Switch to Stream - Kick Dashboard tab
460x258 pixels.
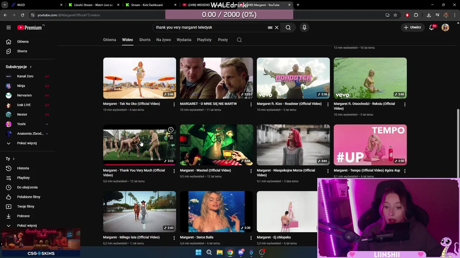151,5
